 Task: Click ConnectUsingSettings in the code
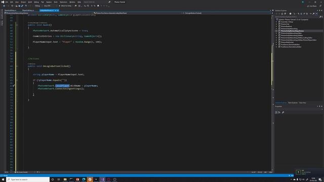coord(68,88)
